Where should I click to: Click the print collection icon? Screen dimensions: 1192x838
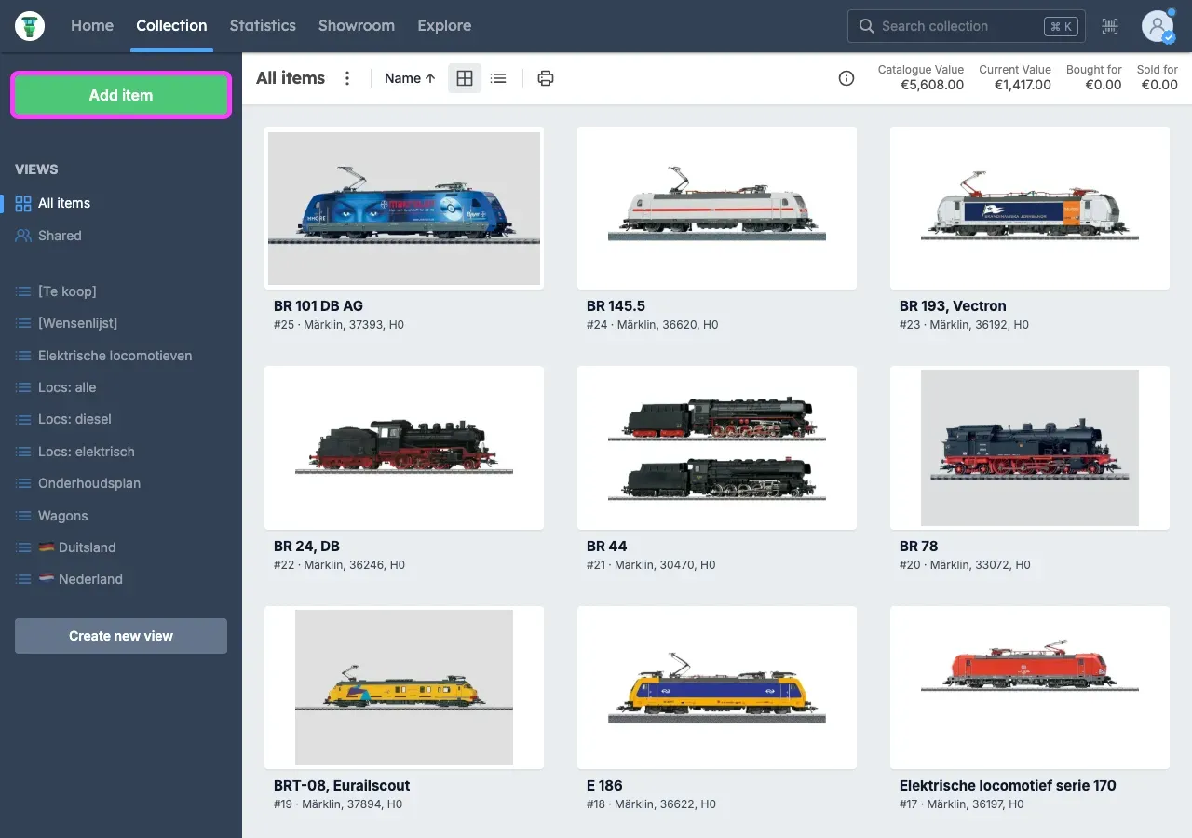tap(546, 78)
